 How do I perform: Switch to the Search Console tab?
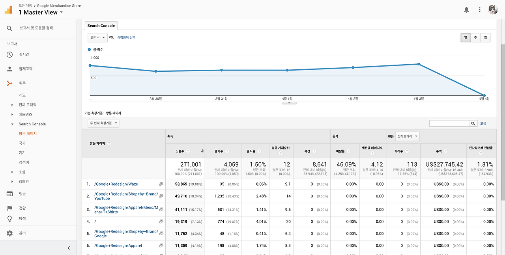click(101, 25)
